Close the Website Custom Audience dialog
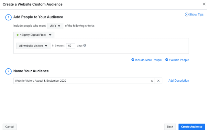This screenshot has width=207, height=131. 203,4
